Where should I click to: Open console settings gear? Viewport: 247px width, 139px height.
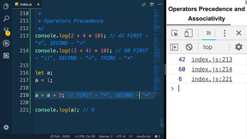[239, 47]
